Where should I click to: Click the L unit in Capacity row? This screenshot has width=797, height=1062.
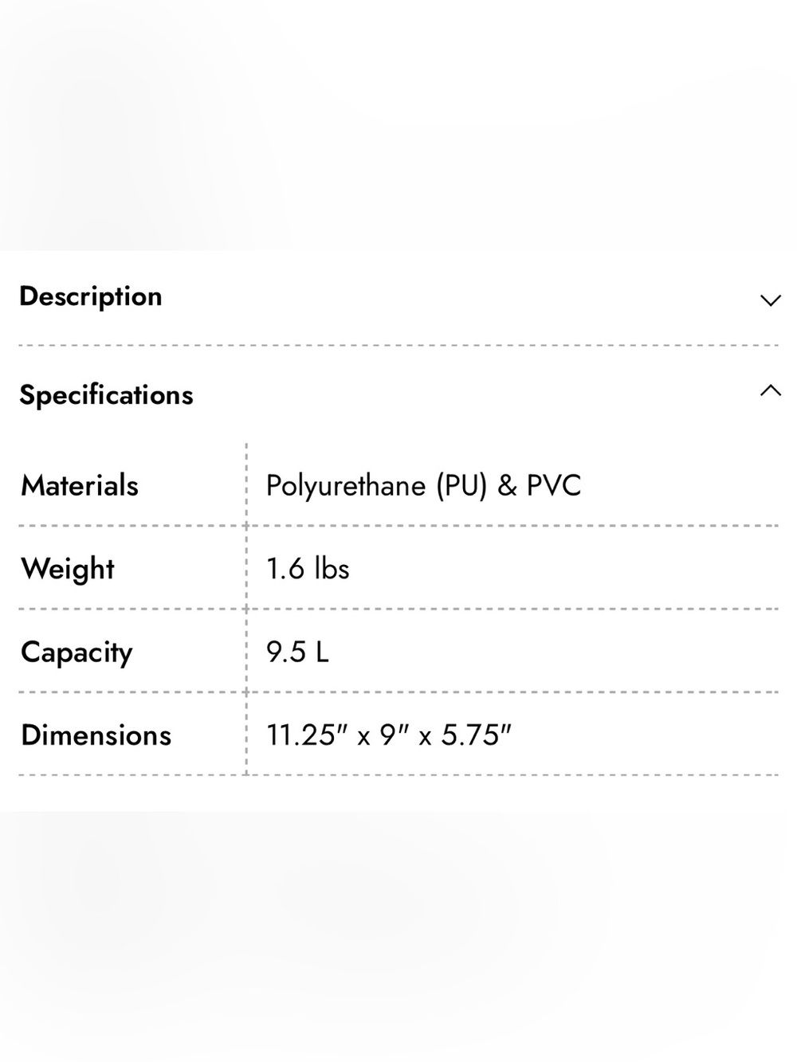tap(321, 652)
